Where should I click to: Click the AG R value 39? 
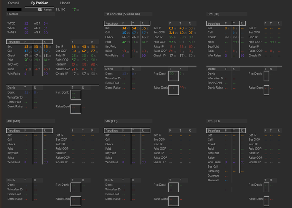(x=45, y=33)
